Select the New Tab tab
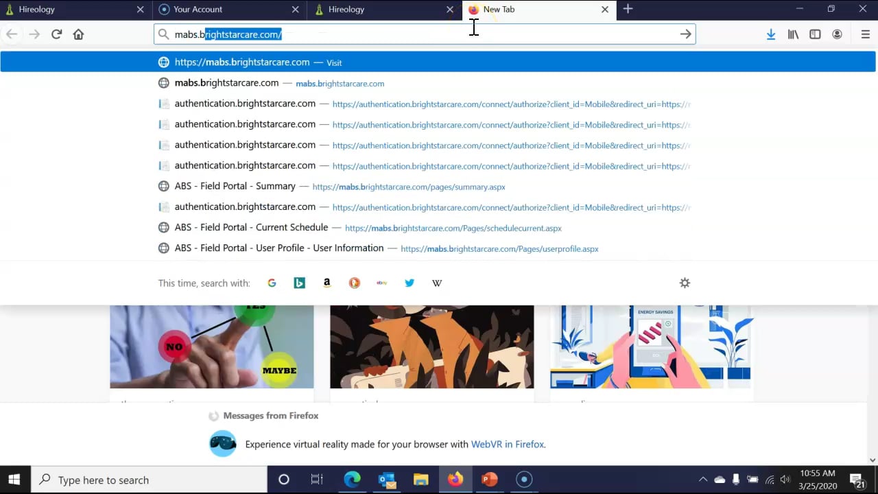The height and width of the screenshot is (494, 878). pyautogui.click(x=539, y=10)
